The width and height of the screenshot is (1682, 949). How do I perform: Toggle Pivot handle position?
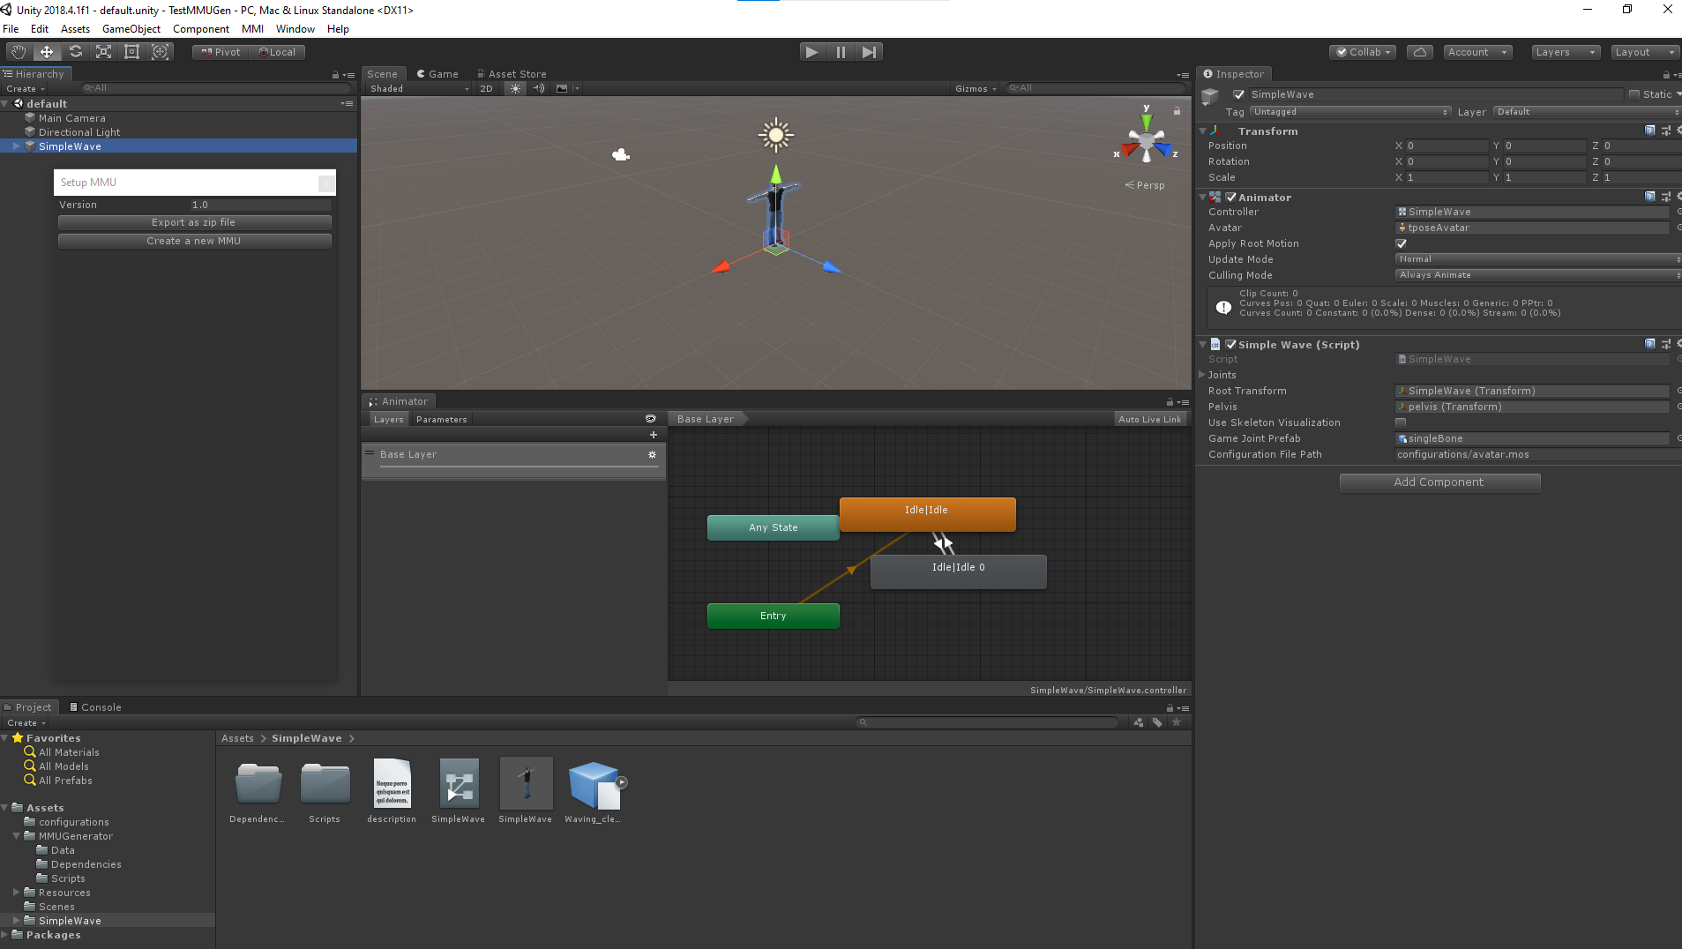221,52
